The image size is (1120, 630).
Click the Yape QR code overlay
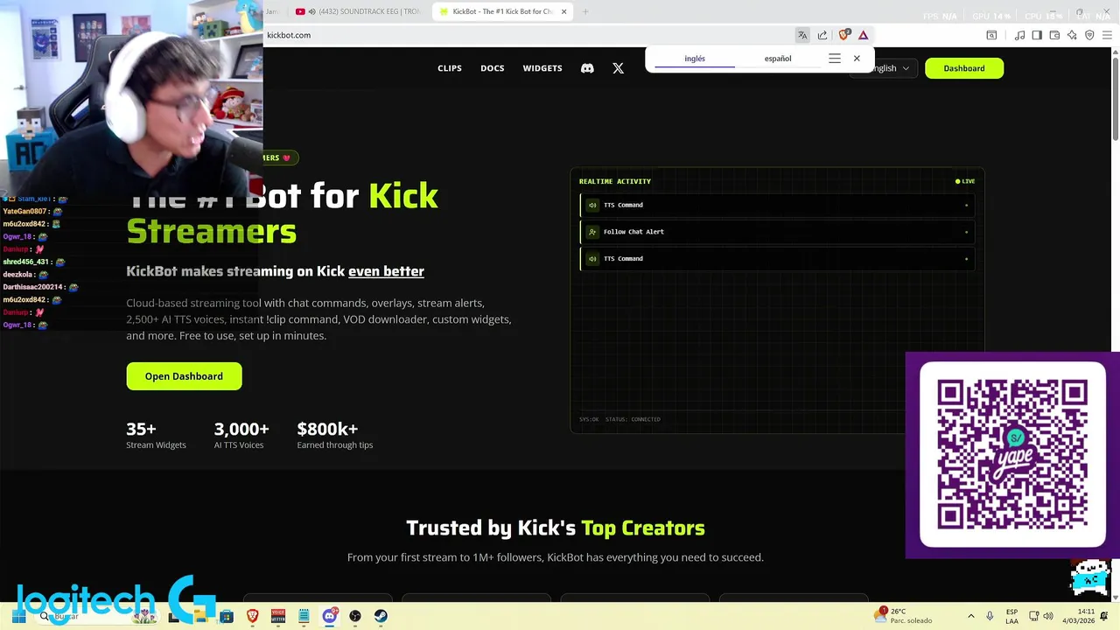pos(1012,454)
